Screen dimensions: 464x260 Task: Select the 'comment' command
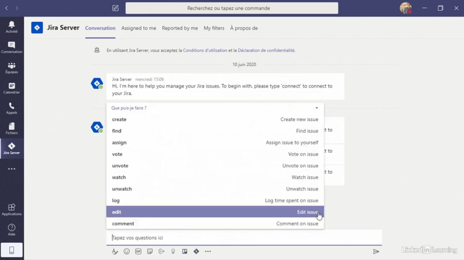click(215, 223)
